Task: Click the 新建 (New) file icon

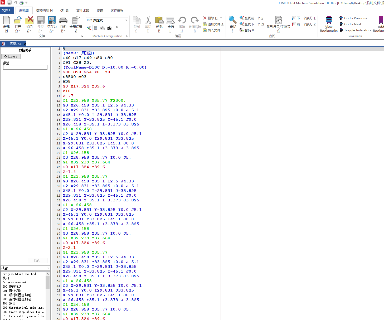Action: [7, 20]
